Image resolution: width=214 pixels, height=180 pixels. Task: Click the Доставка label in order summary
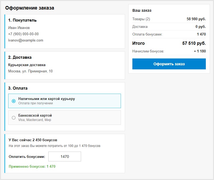point(140,27)
